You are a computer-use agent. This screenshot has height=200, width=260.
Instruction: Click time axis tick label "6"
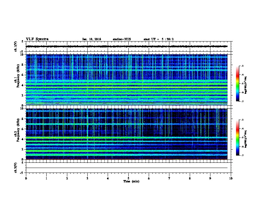[149, 178]
